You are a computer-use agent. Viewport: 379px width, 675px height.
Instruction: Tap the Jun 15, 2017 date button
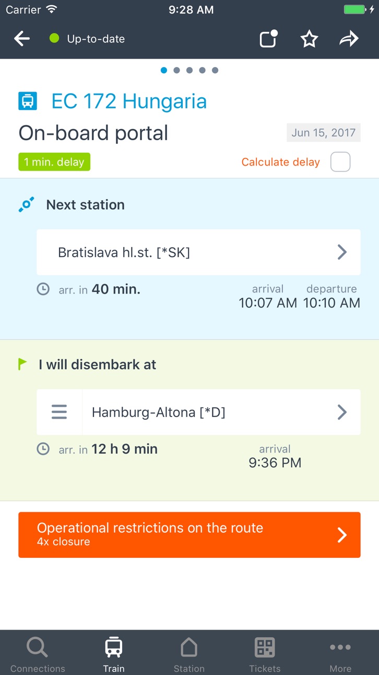324,133
